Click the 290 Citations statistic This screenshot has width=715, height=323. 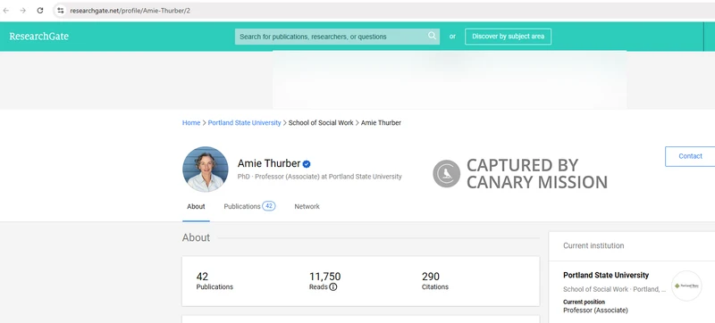click(x=435, y=281)
